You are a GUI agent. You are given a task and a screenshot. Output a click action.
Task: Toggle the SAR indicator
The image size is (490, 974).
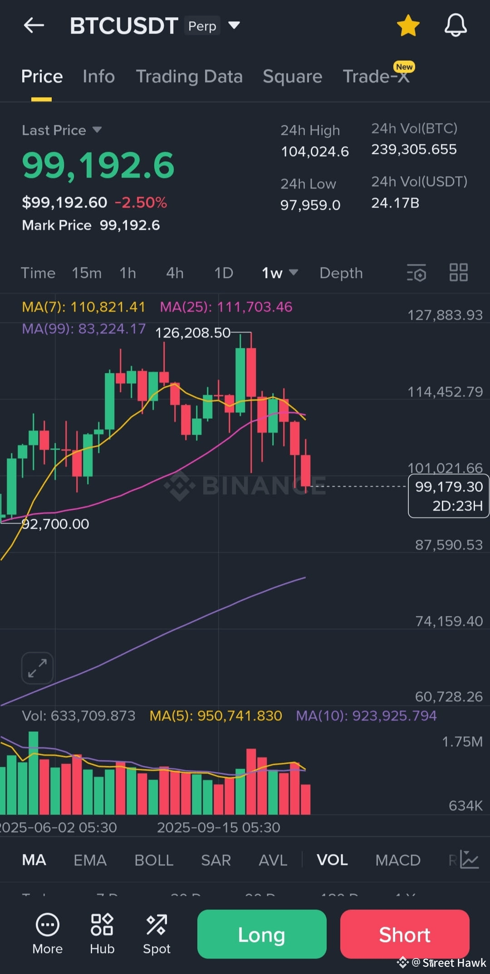coord(216,860)
